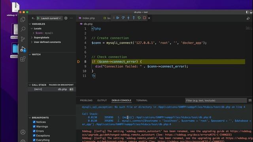The width and height of the screenshot is (253, 142).
Task: Open debug view more actions ellipsis
Action: pyautogui.click(x=71, y=18)
